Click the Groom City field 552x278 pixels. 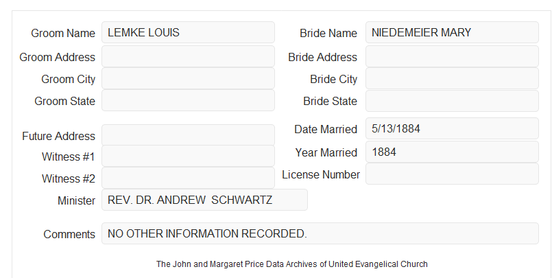pyautogui.click(x=188, y=78)
